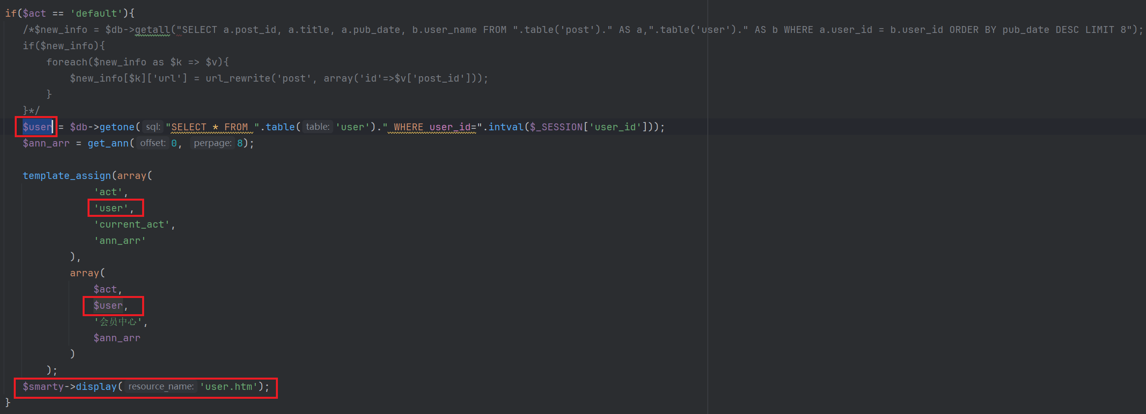Click the $ann_arr variable assignment
The height and width of the screenshot is (414, 1146).
click(x=46, y=143)
